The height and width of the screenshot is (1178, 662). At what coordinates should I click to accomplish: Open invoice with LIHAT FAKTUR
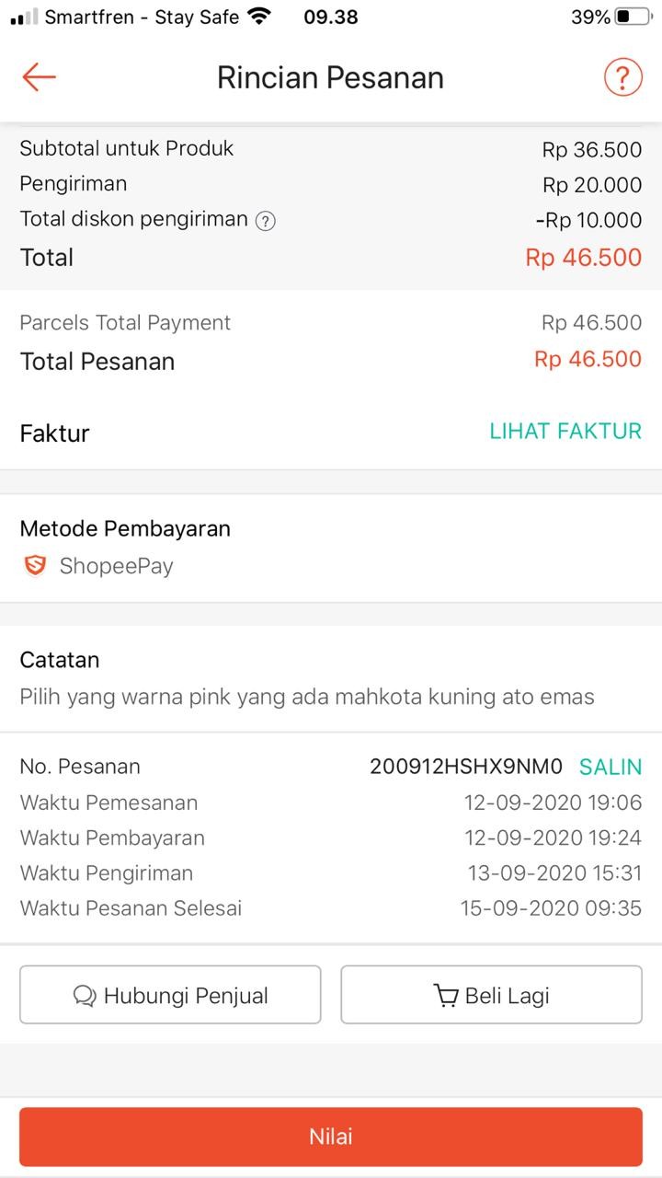pyautogui.click(x=565, y=432)
